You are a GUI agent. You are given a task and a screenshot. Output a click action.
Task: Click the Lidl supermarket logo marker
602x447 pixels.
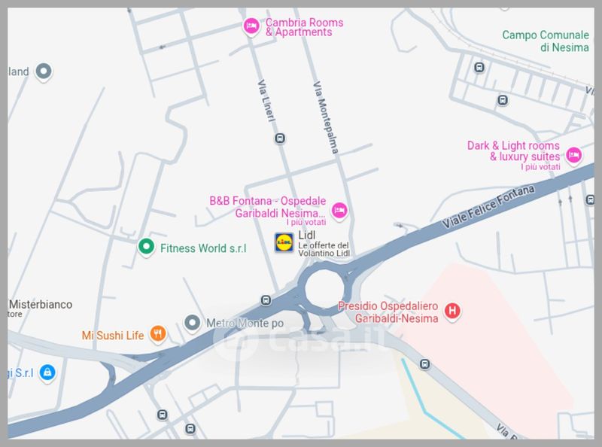[284, 242]
